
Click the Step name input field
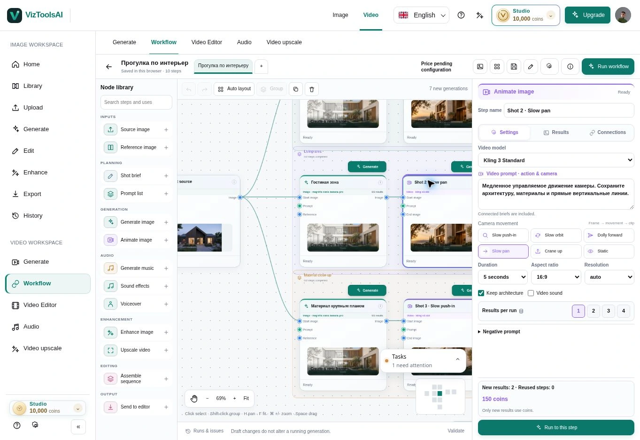tap(569, 110)
